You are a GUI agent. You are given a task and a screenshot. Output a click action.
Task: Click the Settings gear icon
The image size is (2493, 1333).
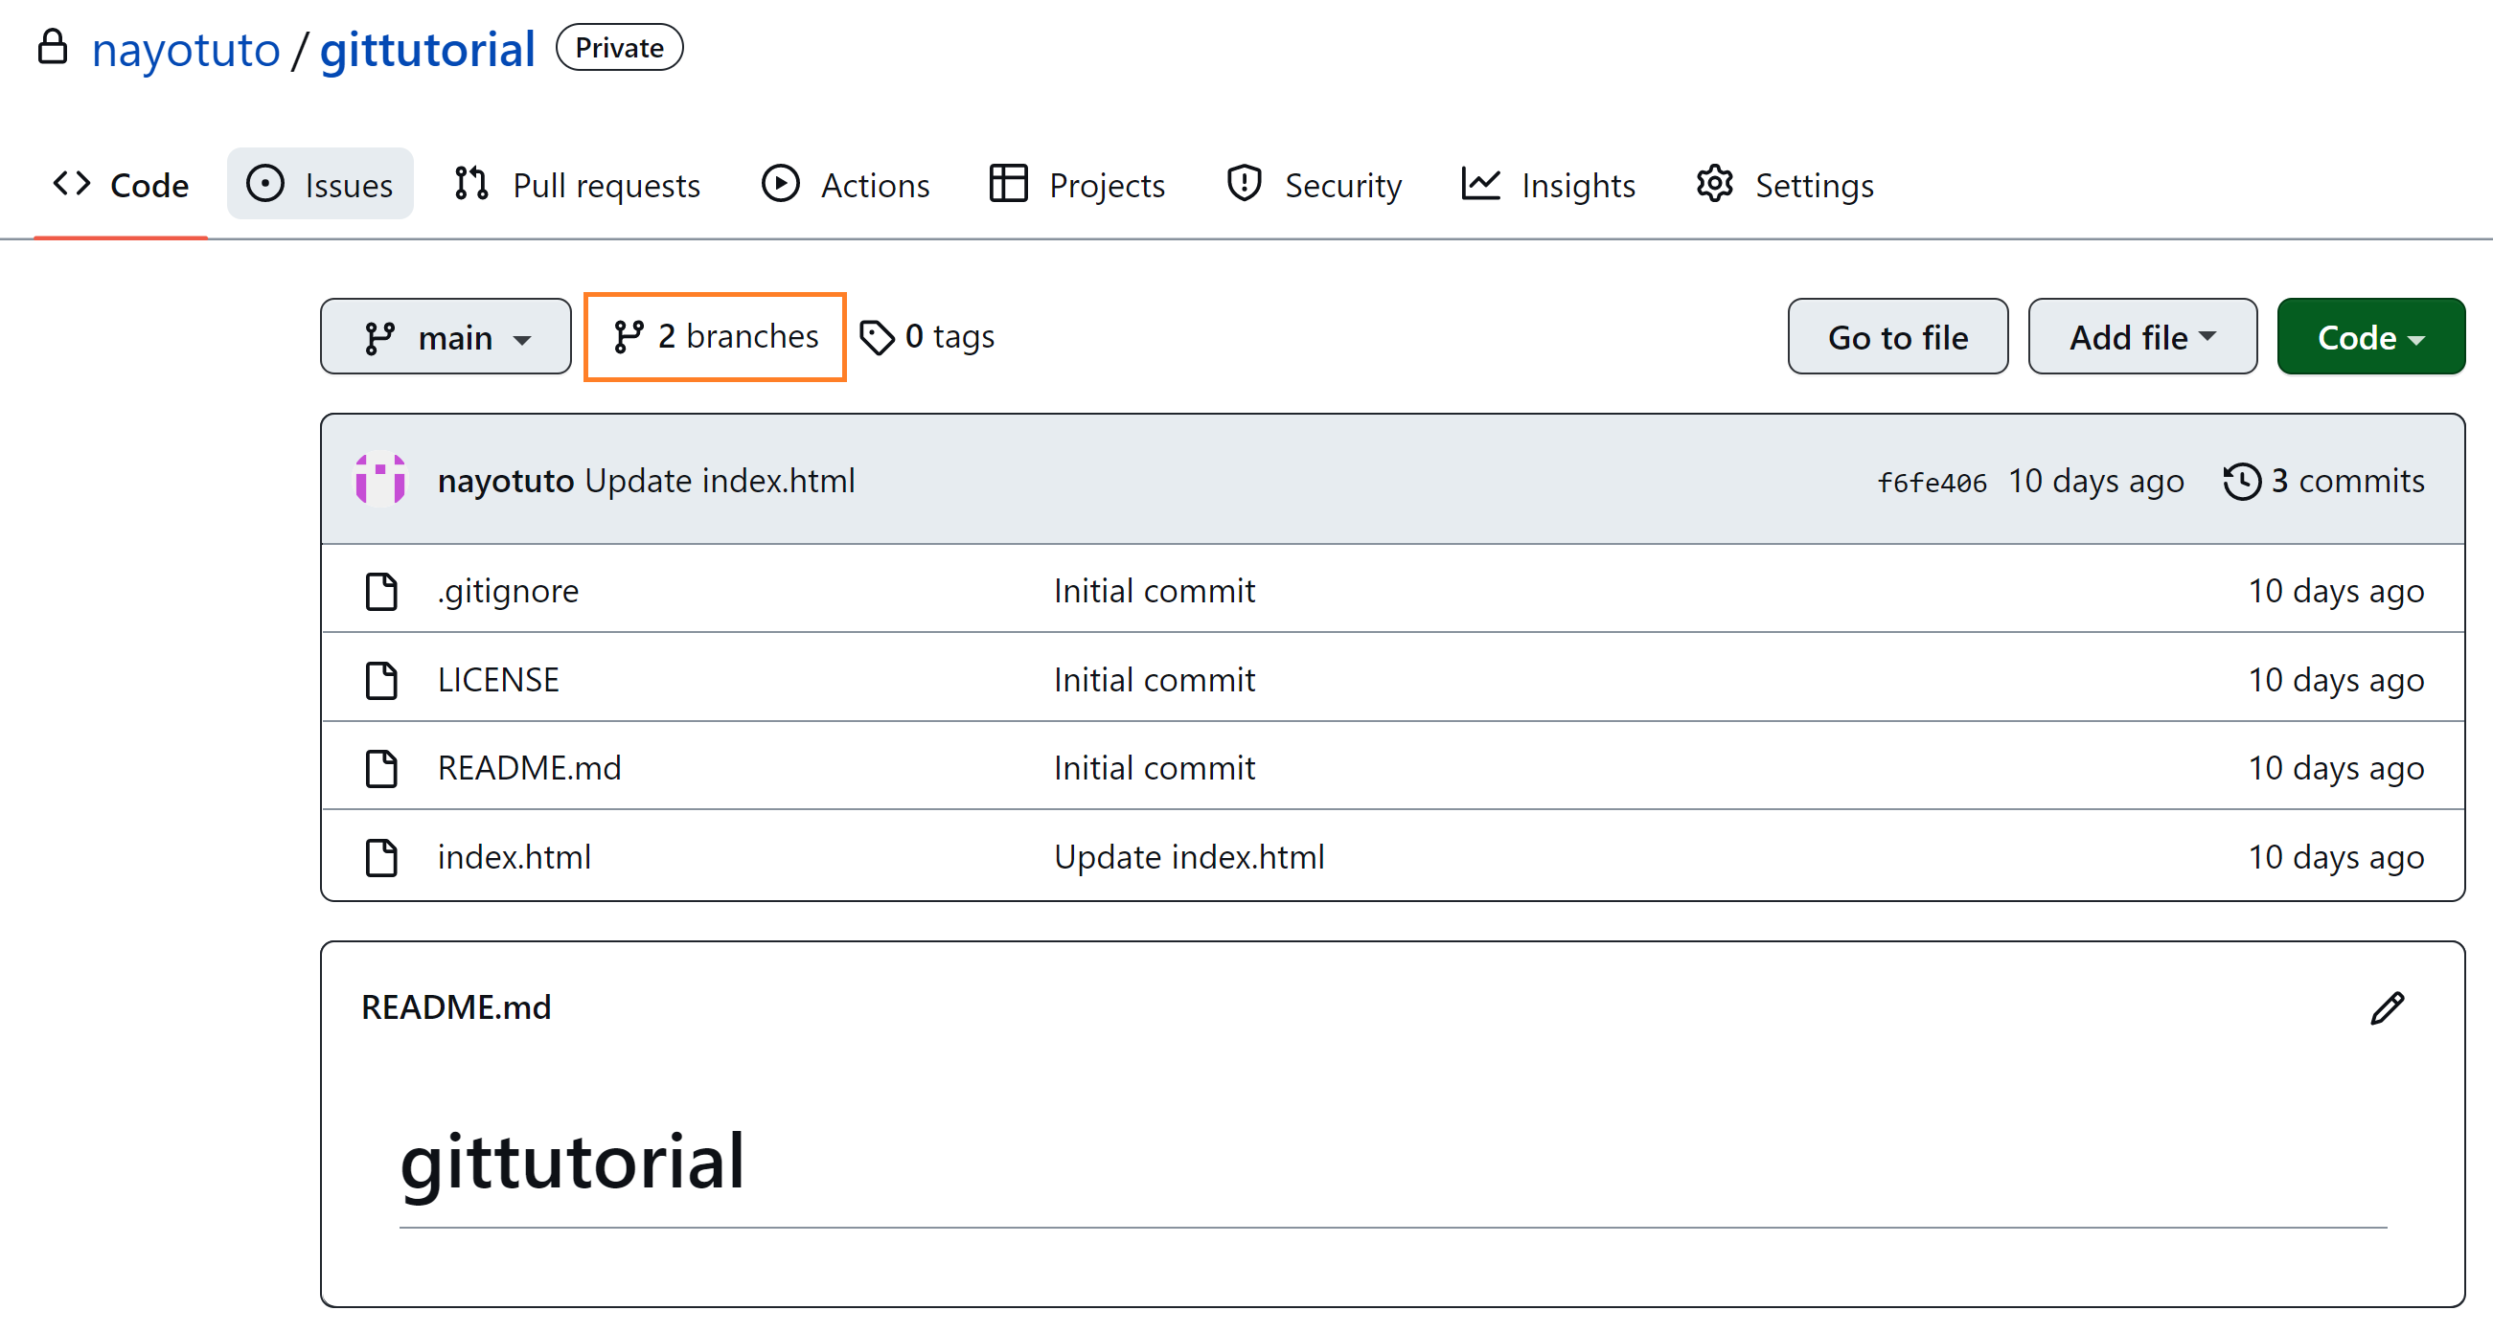pos(1714,184)
